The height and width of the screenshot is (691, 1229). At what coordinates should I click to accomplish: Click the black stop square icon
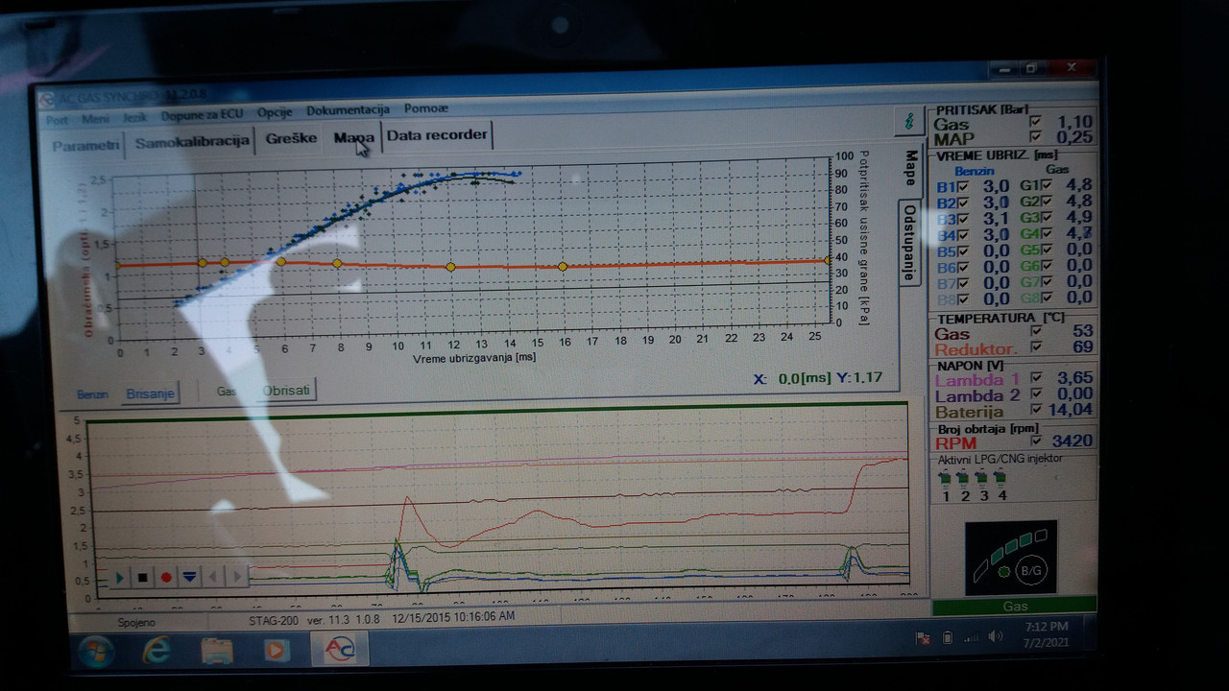click(142, 577)
